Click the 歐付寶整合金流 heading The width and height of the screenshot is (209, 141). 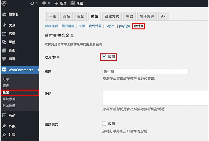pyautogui.click(x=59, y=36)
